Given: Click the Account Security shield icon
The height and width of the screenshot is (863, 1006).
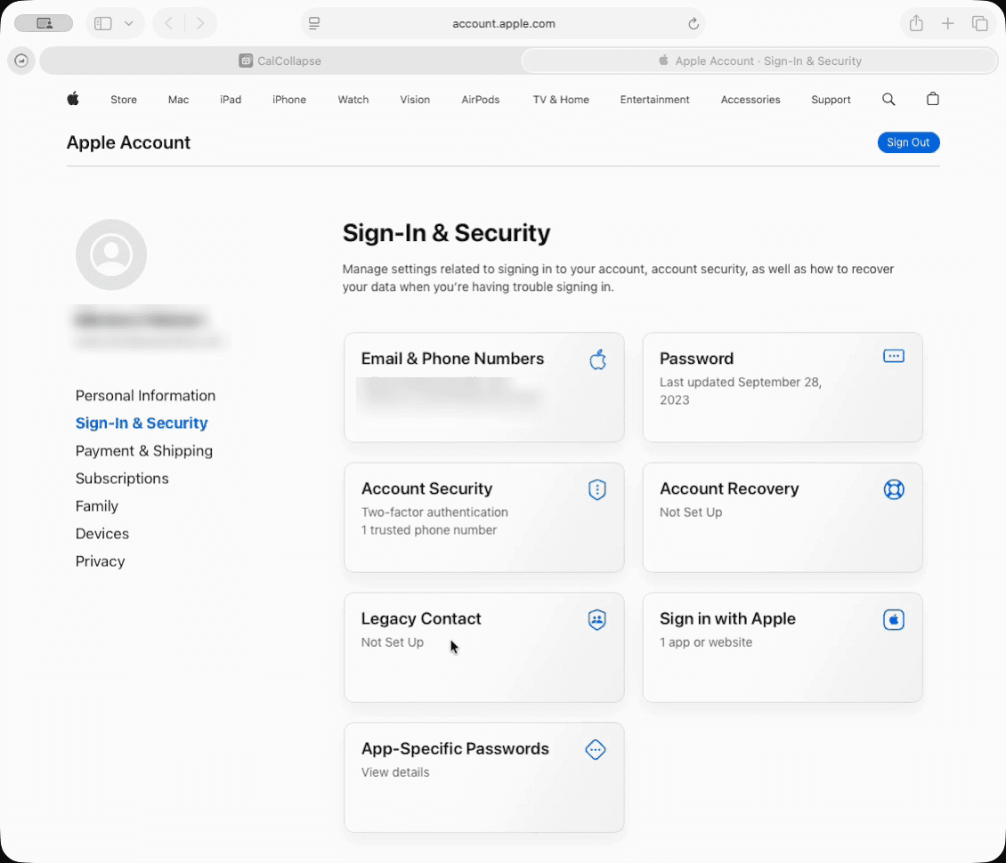Looking at the screenshot, I should coord(597,490).
